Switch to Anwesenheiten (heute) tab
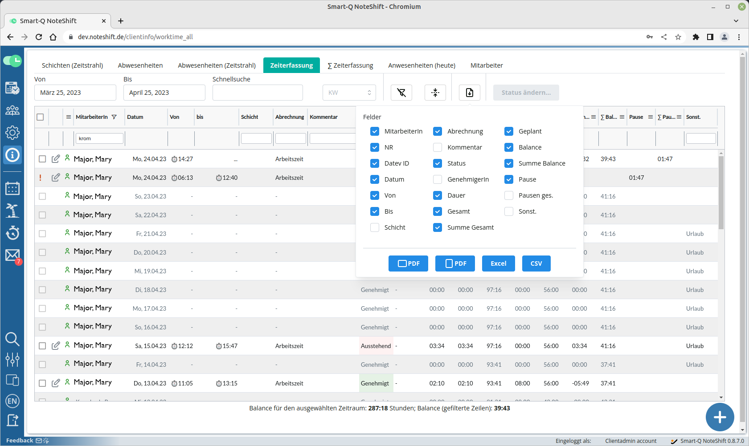This screenshot has height=446, width=749. [x=422, y=65]
